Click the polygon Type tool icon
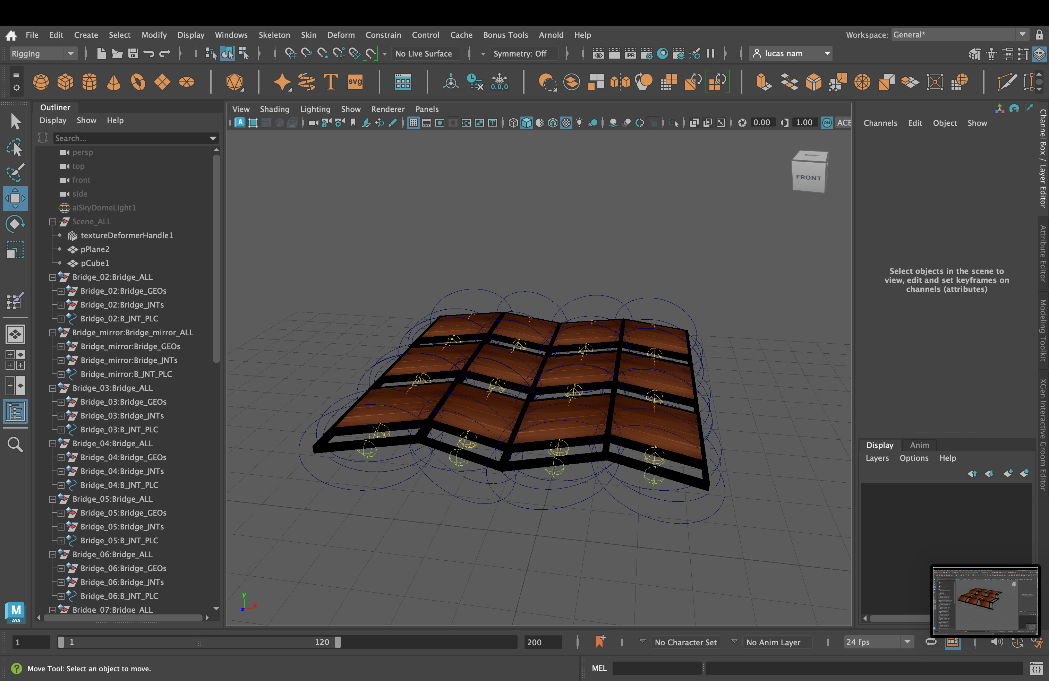The image size is (1049, 681). (331, 82)
